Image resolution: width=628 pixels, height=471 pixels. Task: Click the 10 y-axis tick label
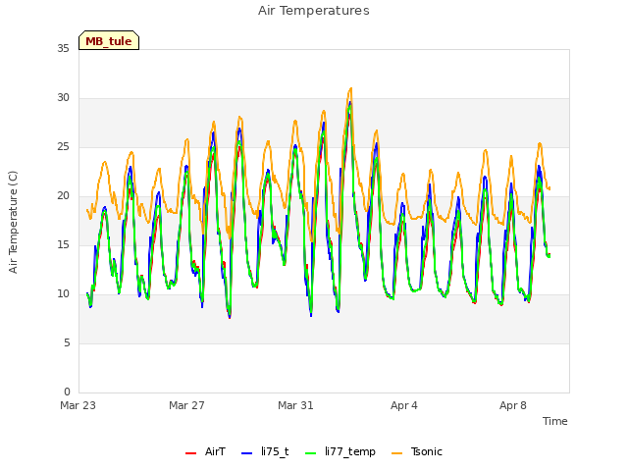63,294
